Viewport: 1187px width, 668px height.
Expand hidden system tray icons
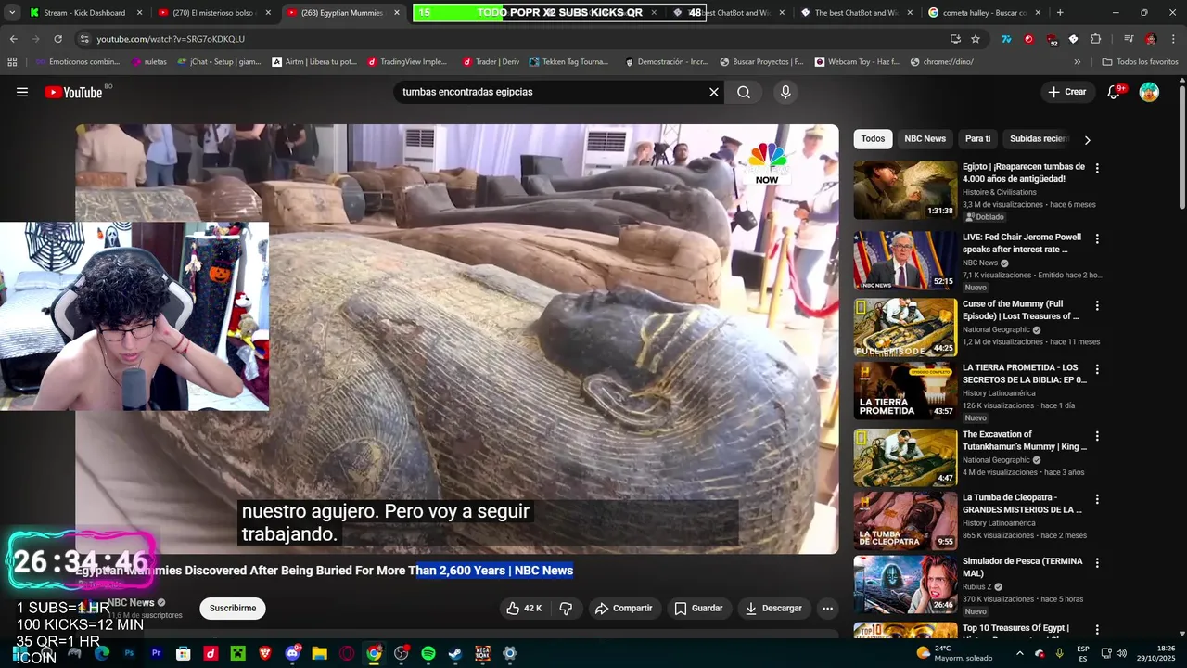point(1019,653)
